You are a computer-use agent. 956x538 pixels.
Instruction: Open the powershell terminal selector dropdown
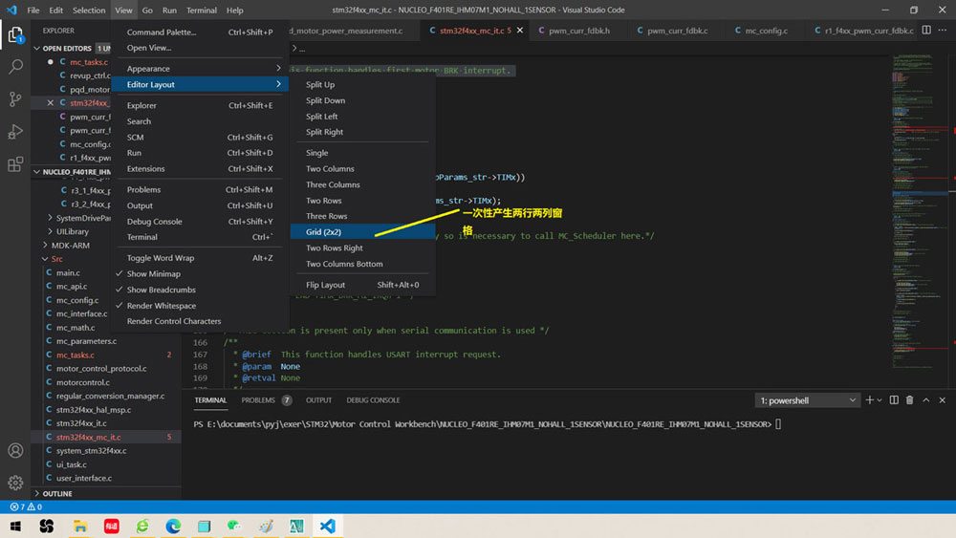click(x=807, y=400)
